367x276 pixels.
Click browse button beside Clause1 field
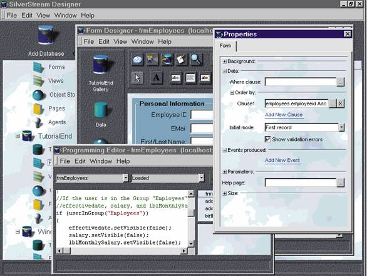[x=333, y=103]
